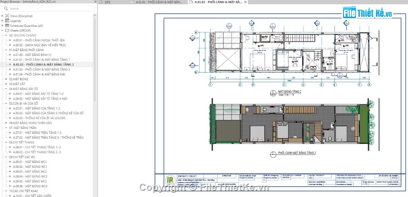Click the 07. MẶT BẰNG TRẦN group label
The height and width of the screenshot is (197, 408).
point(23,128)
